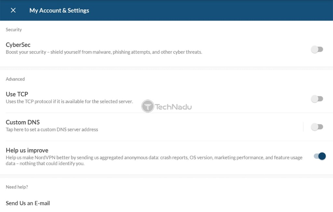Turn on the Use TCP switch
This screenshot has height=212, width=333.
317,99
